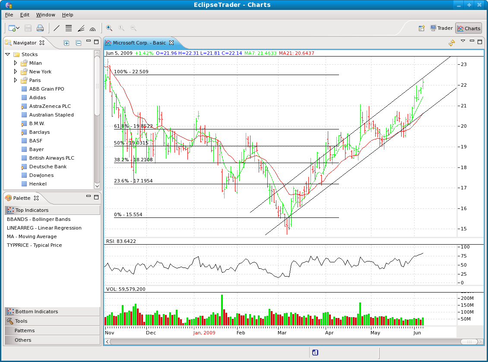
Task: Expand all items in Navigator
Action: (67, 43)
